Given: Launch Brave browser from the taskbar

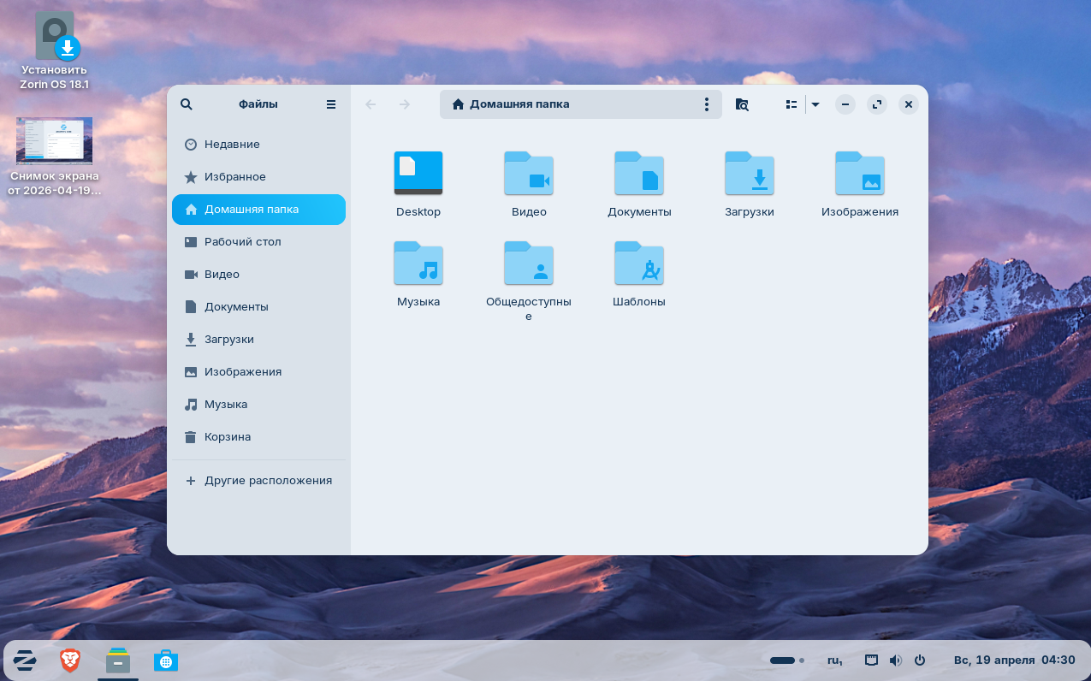Looking at the screenshot, I should pos(70,660).
